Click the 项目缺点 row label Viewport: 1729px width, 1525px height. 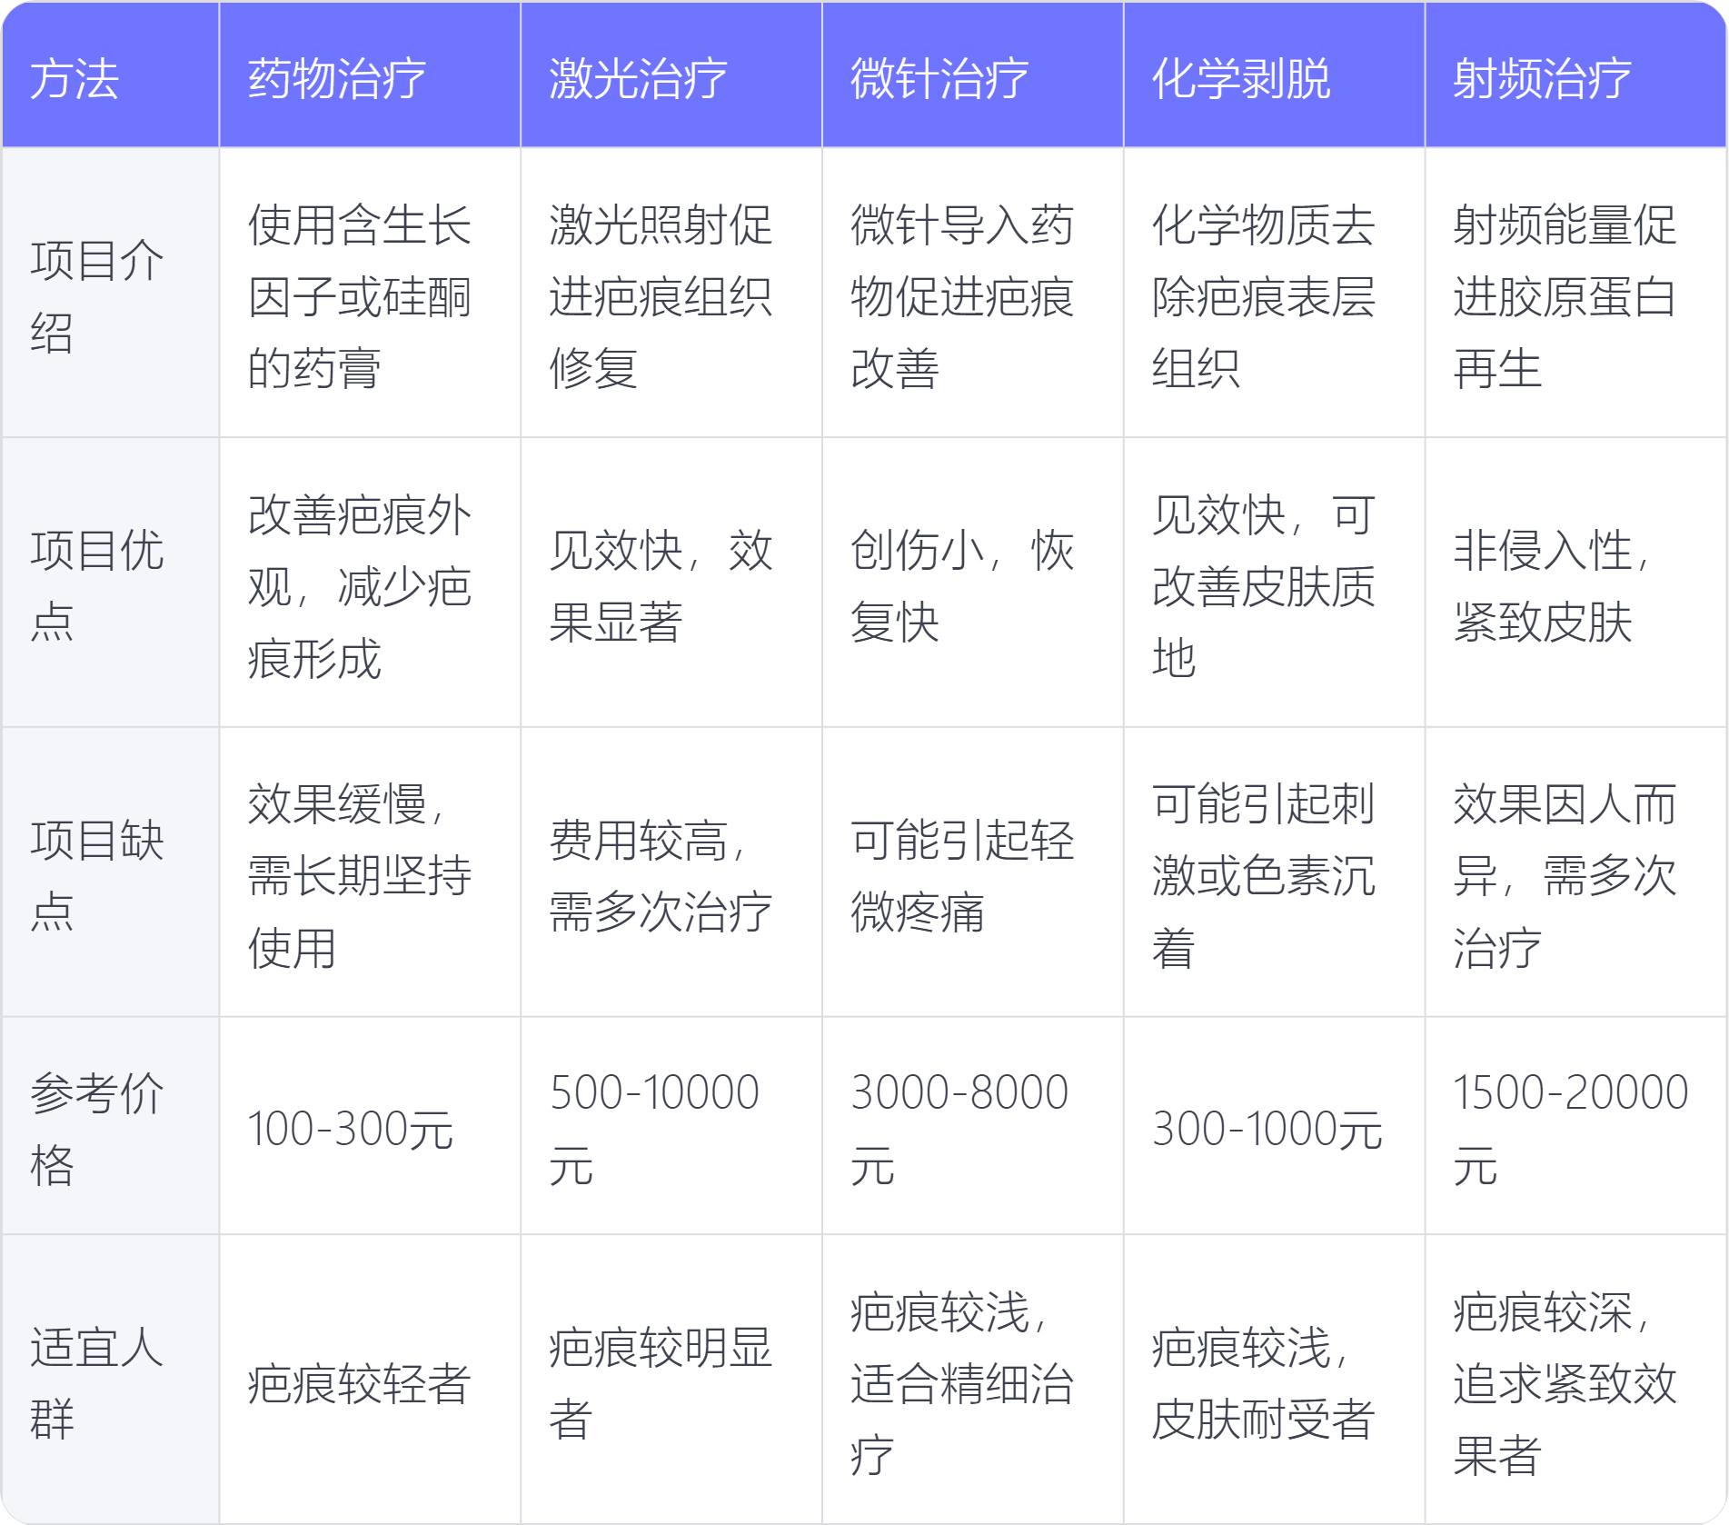point(96,874)
